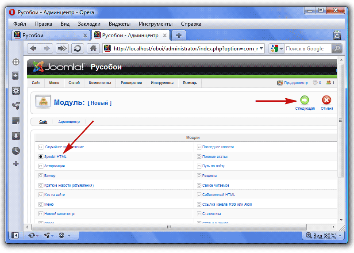
Task: Open the Google search engine selector dropdown
Action: point(276,49)
